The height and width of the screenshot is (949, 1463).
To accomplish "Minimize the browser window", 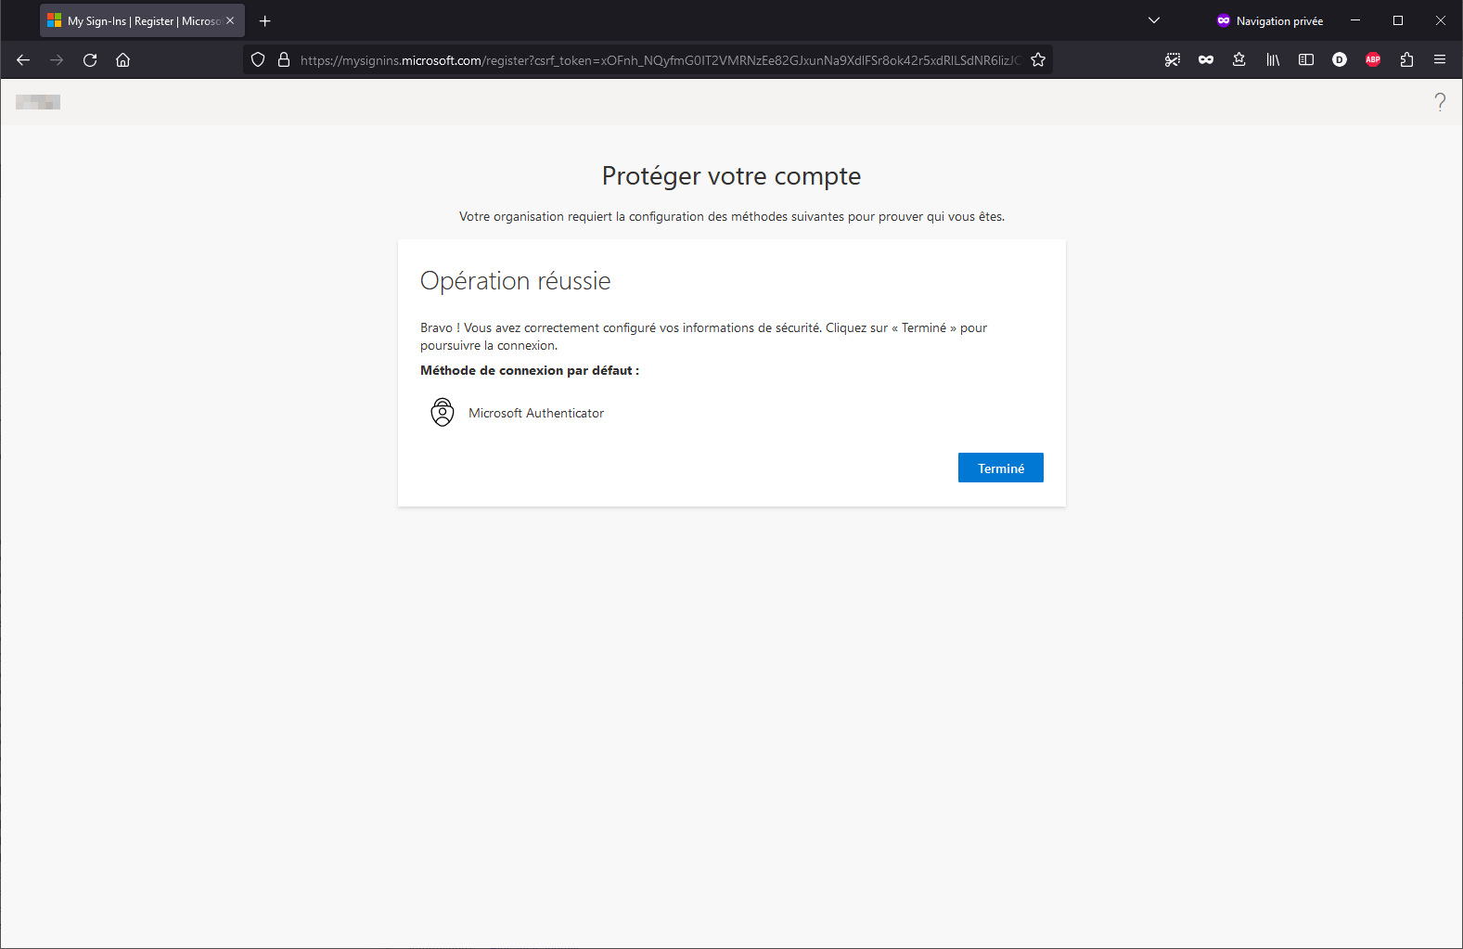I will pyautogui.click(x=1355, y=20).
